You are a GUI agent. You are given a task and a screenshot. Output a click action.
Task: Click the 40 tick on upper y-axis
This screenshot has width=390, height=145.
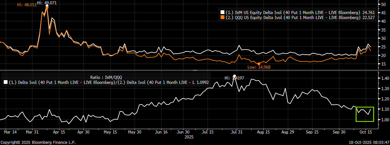coord(382,21)
